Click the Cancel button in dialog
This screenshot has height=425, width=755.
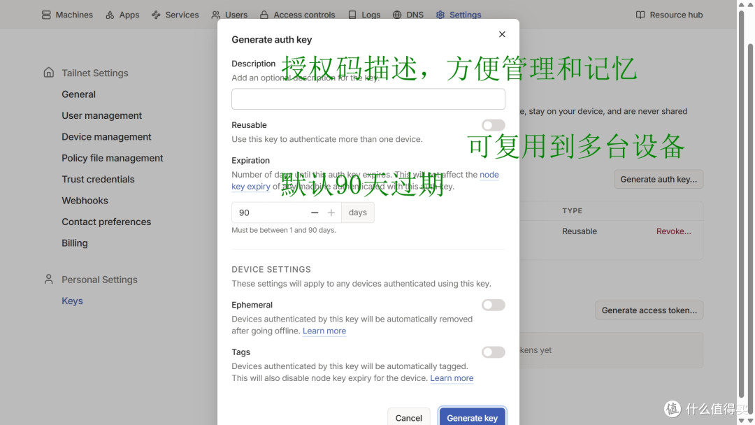(x=409, y=417)
